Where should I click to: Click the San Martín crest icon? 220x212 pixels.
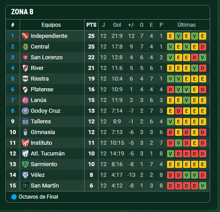point(25,186)
